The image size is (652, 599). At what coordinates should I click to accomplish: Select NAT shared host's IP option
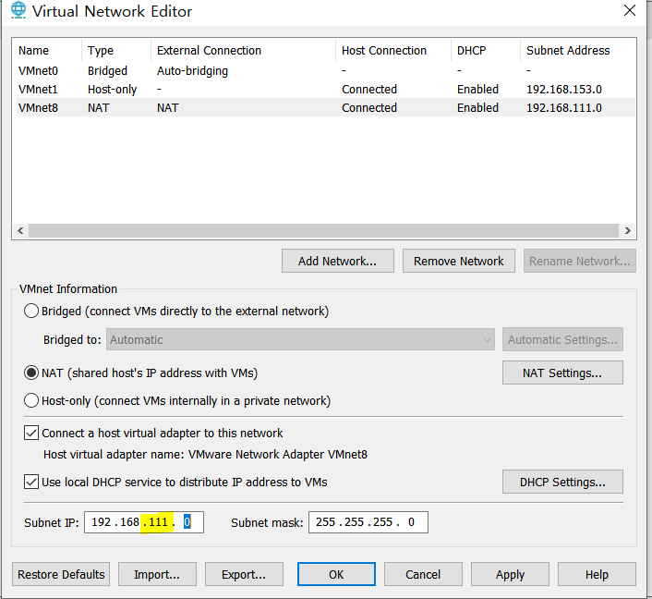tap(31, 373)
